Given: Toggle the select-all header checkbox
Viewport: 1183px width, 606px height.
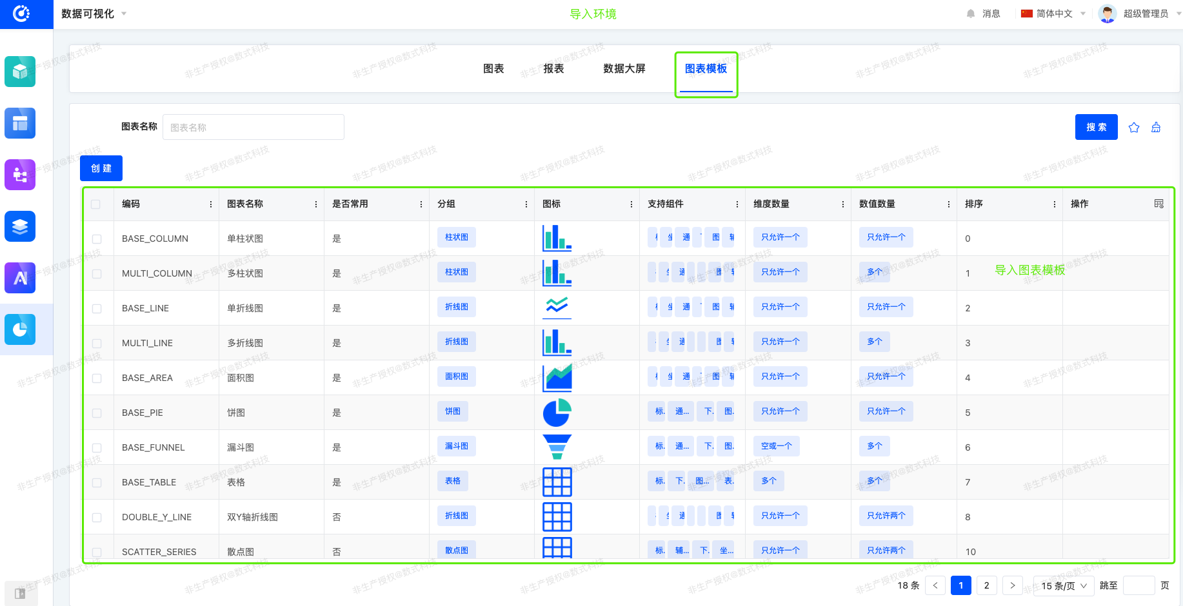Looking at the screenshot, I should tap(96, 204).
